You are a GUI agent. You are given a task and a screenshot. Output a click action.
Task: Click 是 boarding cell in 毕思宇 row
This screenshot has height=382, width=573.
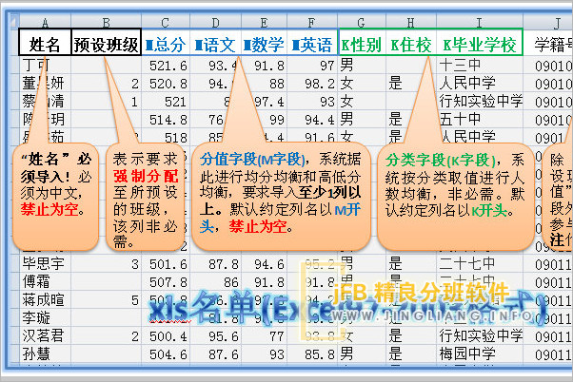pyautogui.click(x=411, y=263)
